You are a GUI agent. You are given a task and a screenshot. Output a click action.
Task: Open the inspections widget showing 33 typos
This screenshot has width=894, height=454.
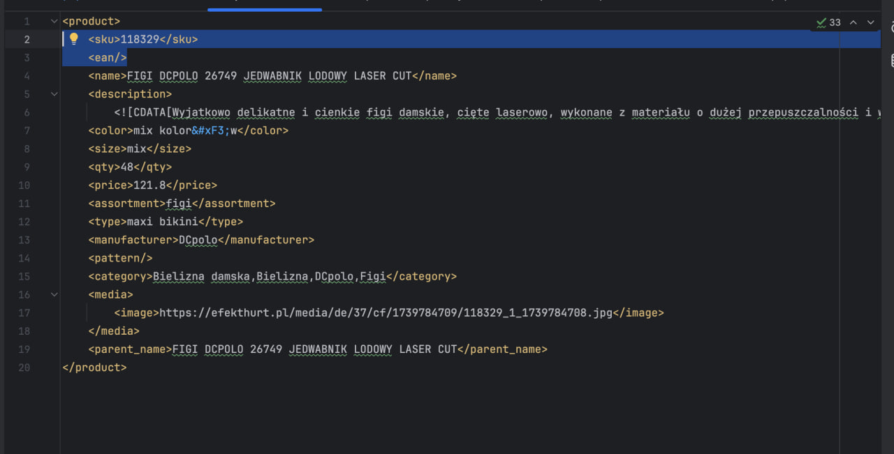829,22
